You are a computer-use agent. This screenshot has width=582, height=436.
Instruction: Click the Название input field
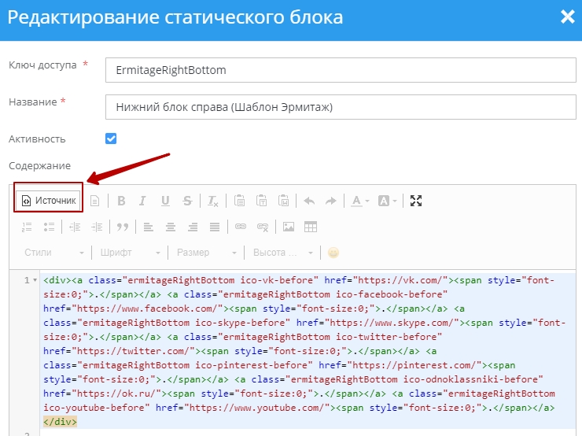[340, 106]
